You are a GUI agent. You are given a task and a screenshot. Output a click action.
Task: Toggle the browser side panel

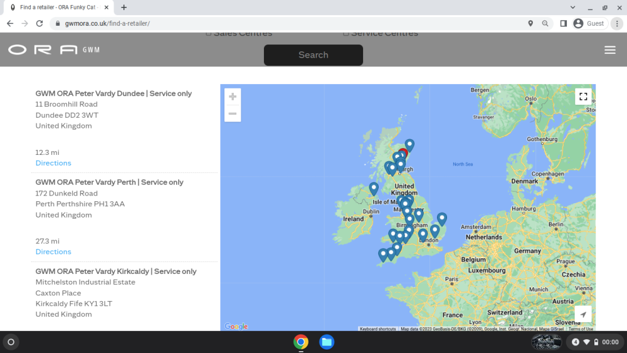point(564,24)
